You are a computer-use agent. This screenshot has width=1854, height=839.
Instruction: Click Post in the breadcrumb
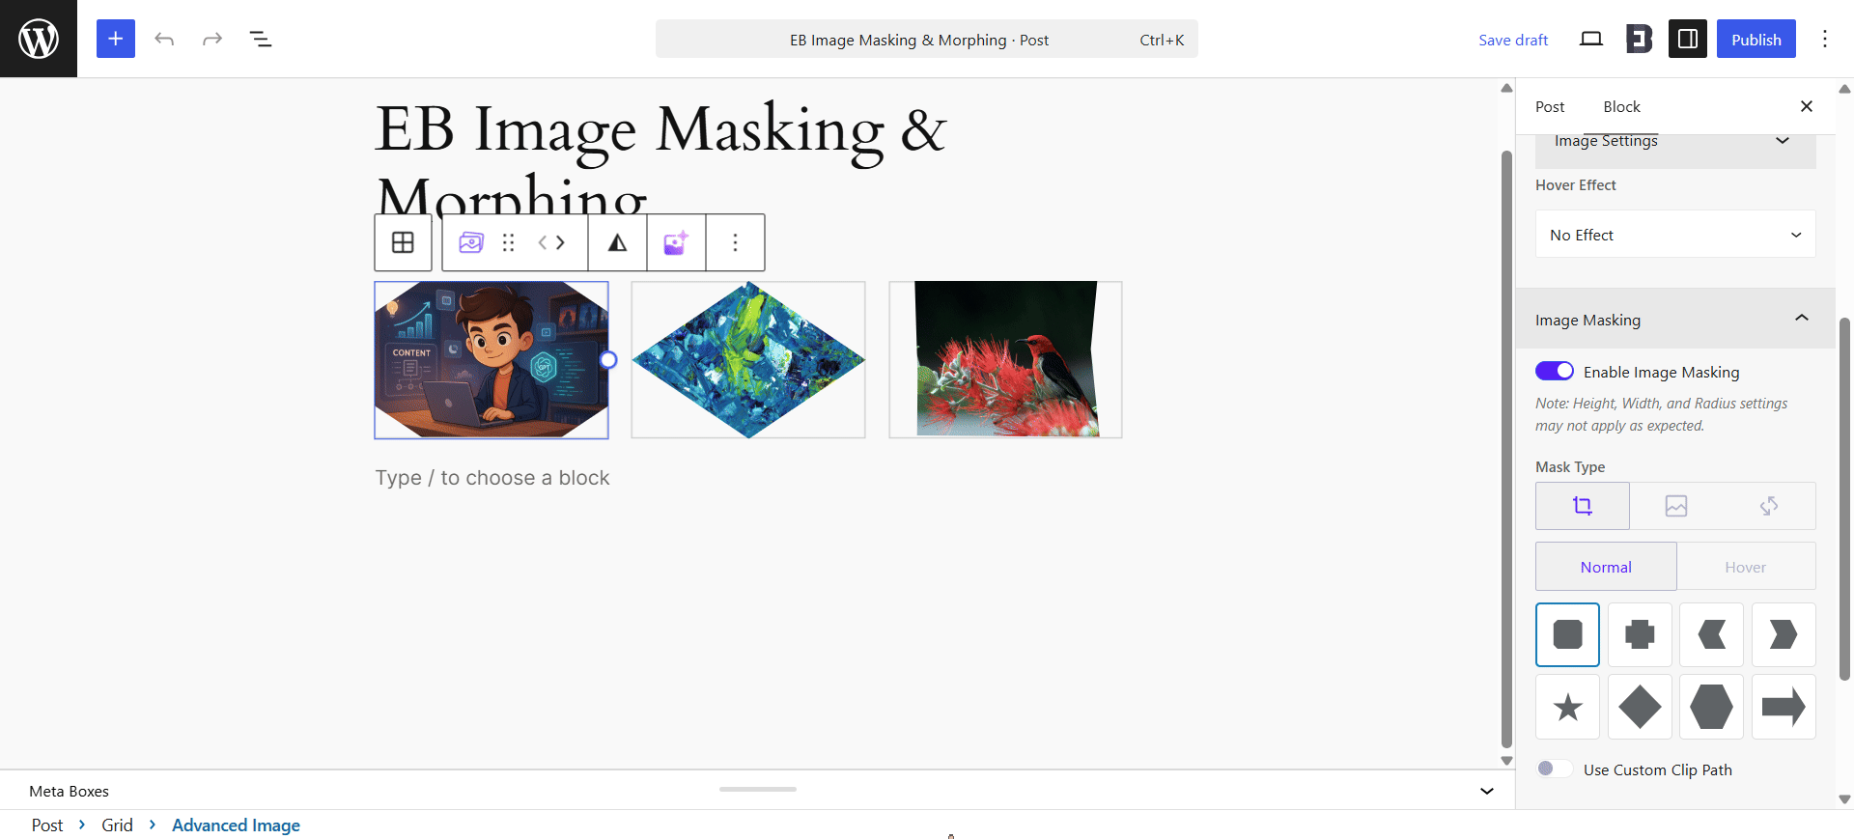pyautogui.click(x=47, y=825)
